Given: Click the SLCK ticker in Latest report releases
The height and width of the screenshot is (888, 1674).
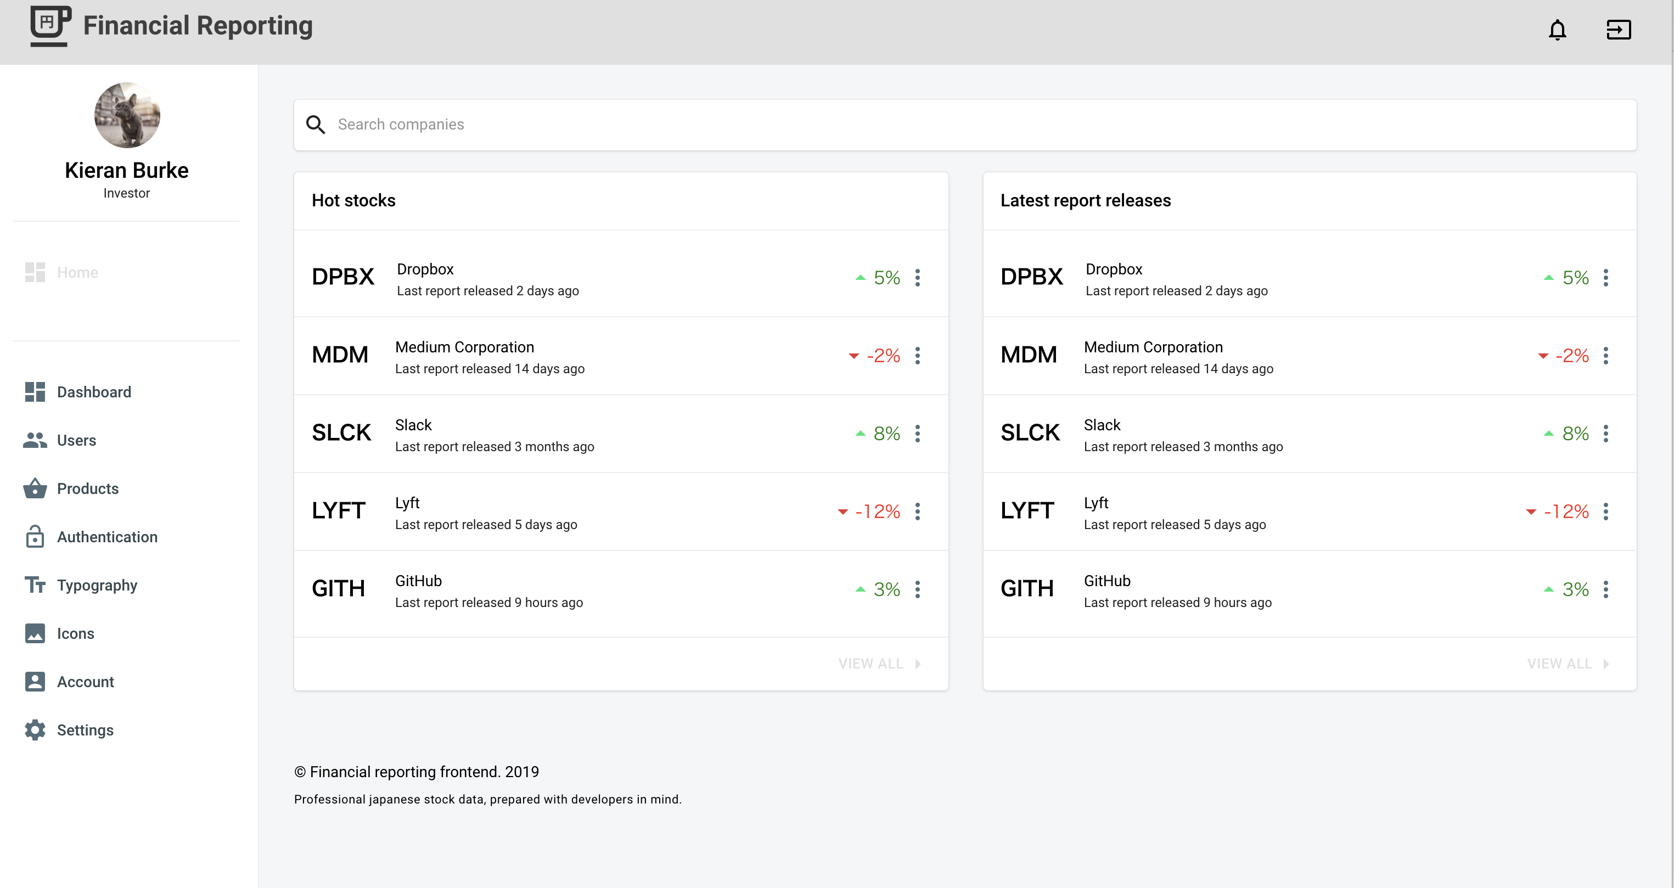Looking at the screenshot, I should pos(1030,433).
